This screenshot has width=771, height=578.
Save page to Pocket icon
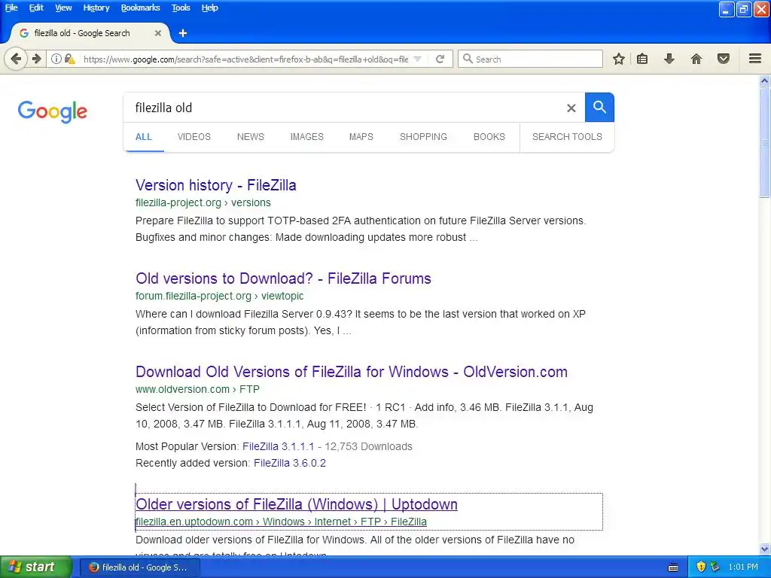tap(724, 59)
